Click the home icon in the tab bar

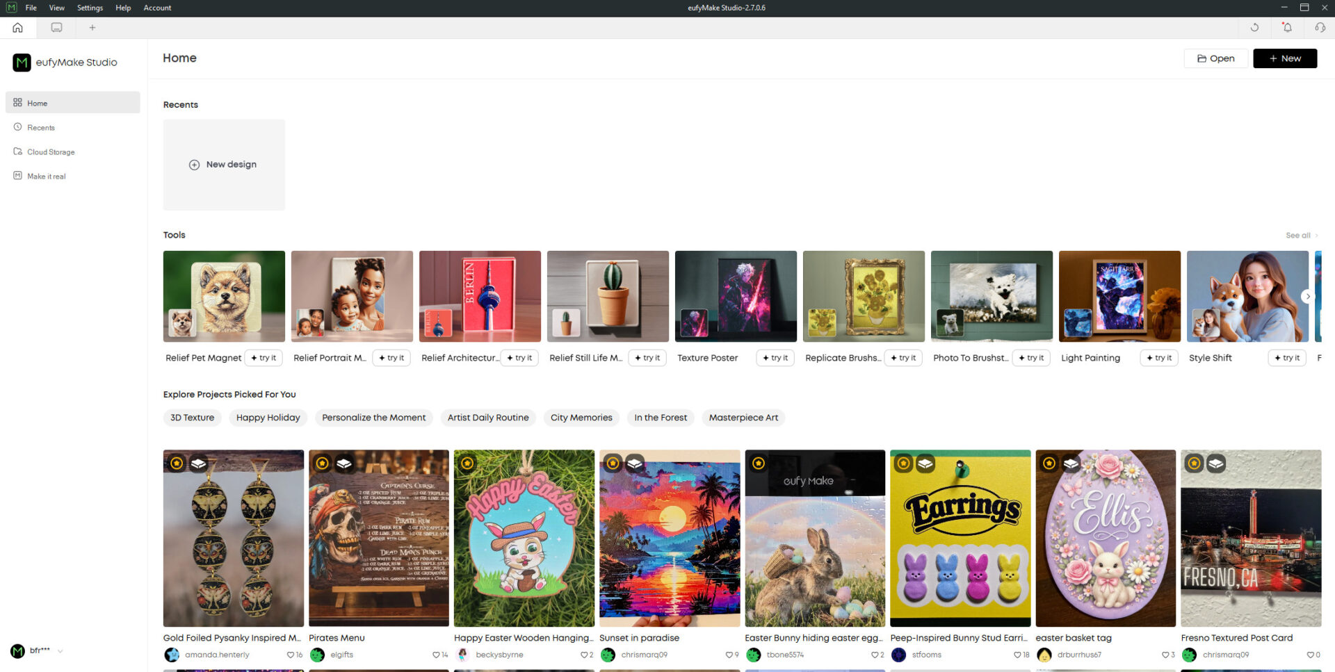[x=17, y=28]
